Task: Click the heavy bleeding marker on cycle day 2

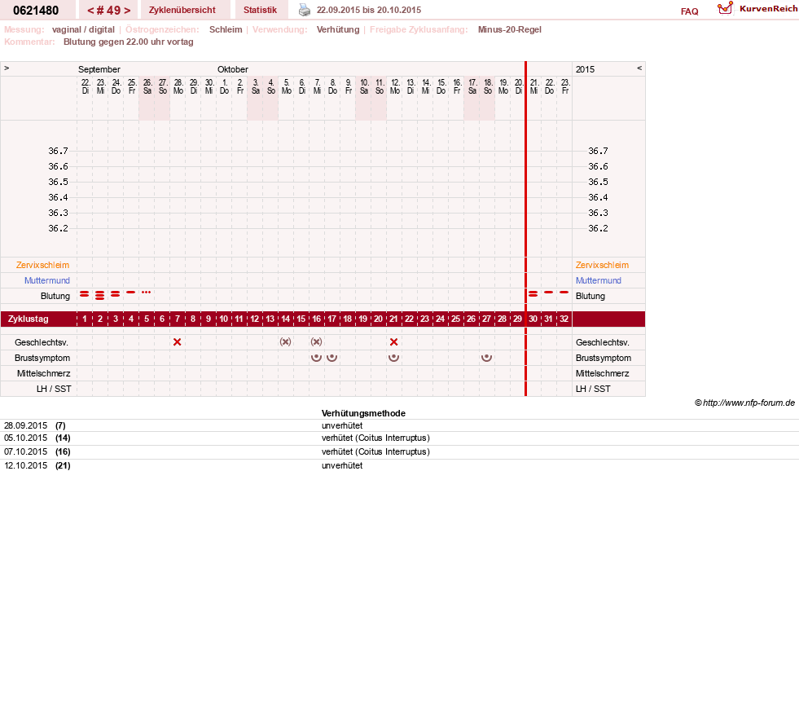Action: point(100,295)
